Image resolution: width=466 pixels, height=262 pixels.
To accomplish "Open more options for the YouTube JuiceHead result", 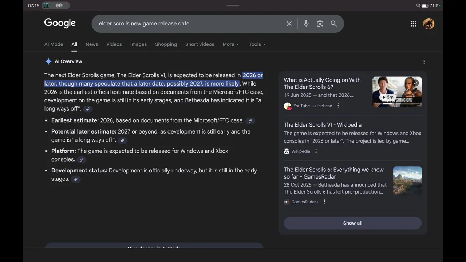I will coord(338,106).
